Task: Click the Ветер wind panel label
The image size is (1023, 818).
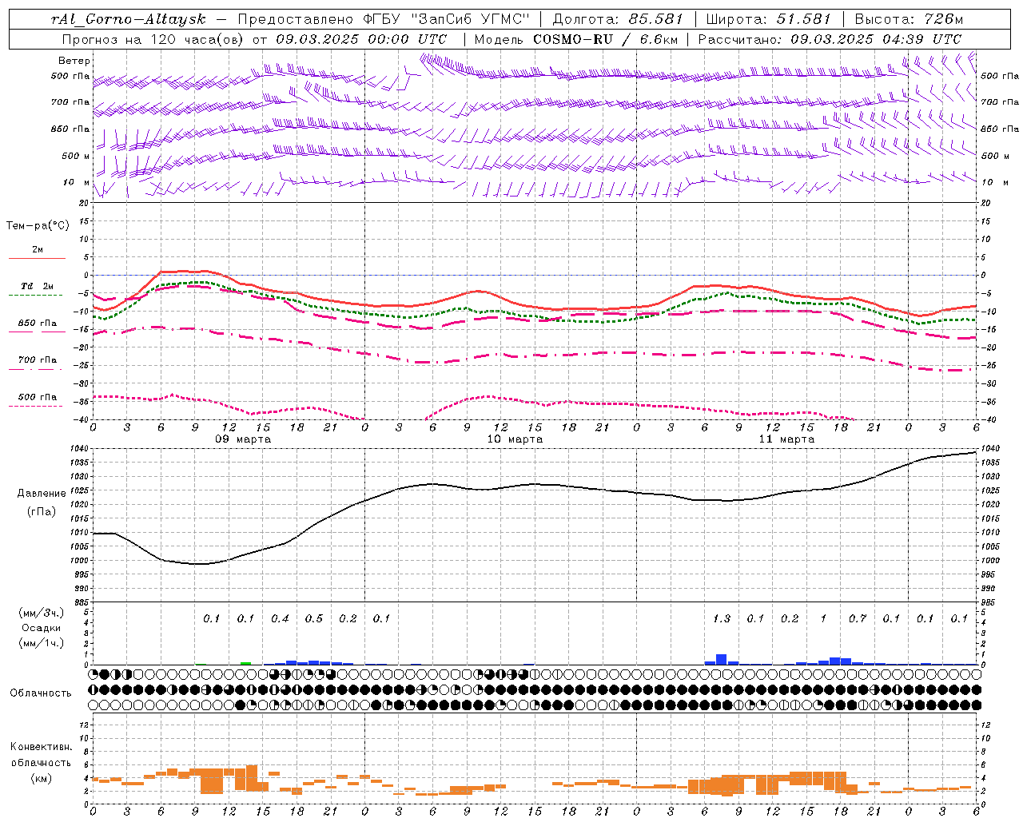Action: [74, 61]
